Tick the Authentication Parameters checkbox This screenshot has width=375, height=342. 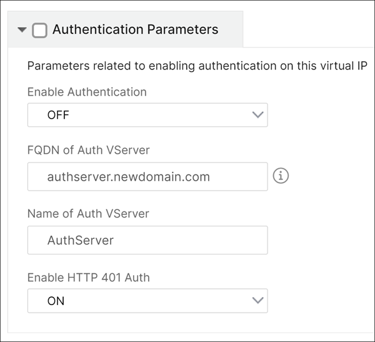click(39, 30)
